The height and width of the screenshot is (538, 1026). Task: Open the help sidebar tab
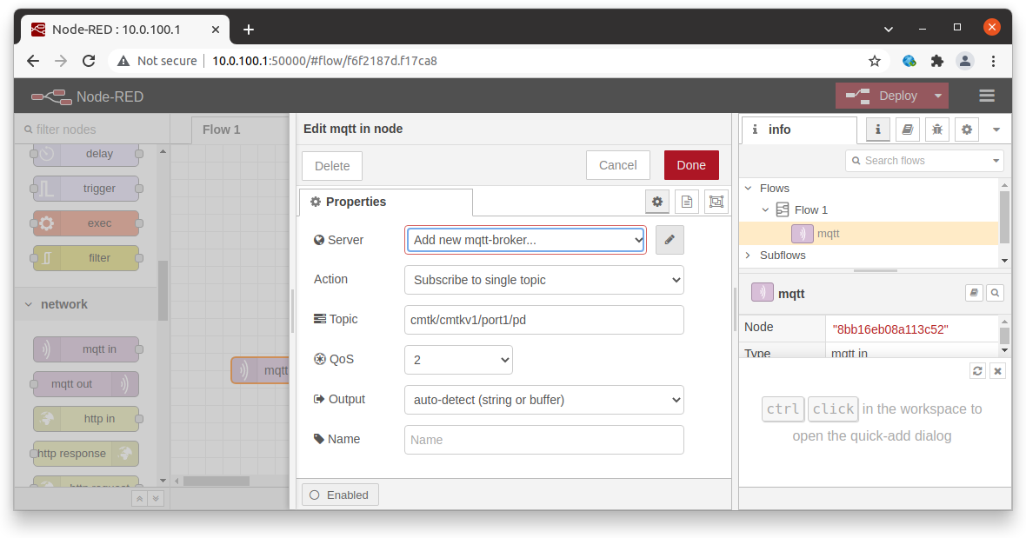point(907,129)
